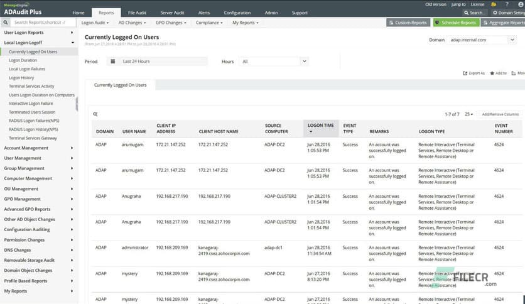
Task: Sort by the User Name column header
Action: click(x=134, y=131)
